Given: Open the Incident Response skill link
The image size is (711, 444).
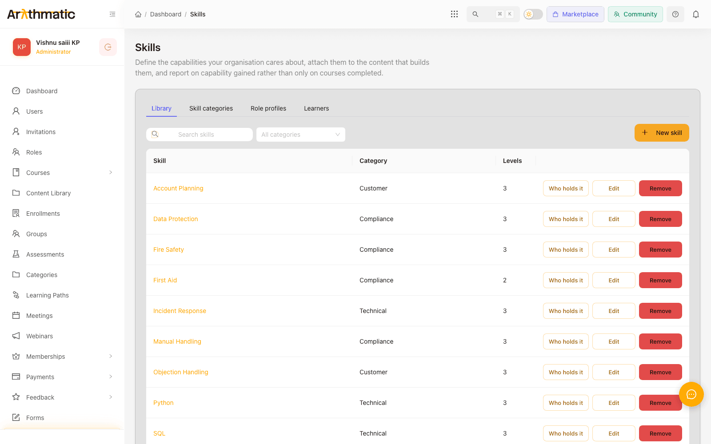Looking at the screenshot, I should (180, 311).
